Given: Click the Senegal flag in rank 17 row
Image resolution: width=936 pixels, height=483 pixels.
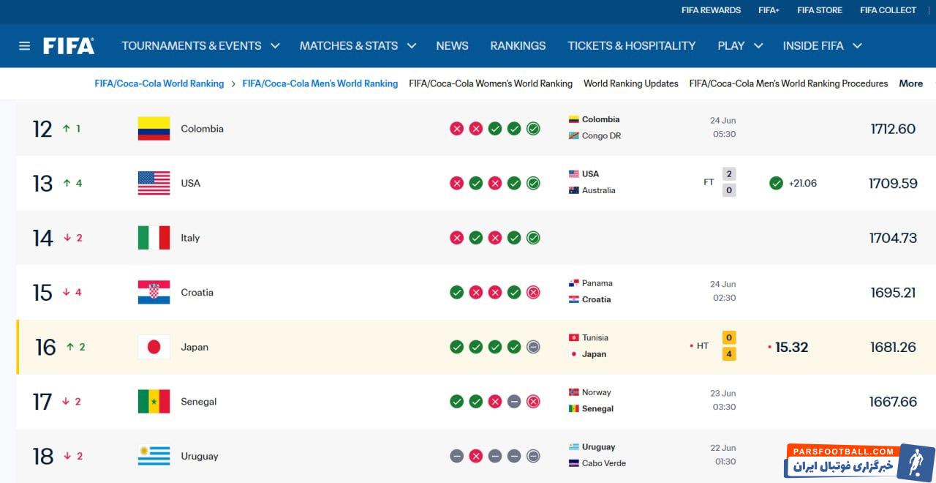Looking at the screenshot, I should tap(154, 402).
